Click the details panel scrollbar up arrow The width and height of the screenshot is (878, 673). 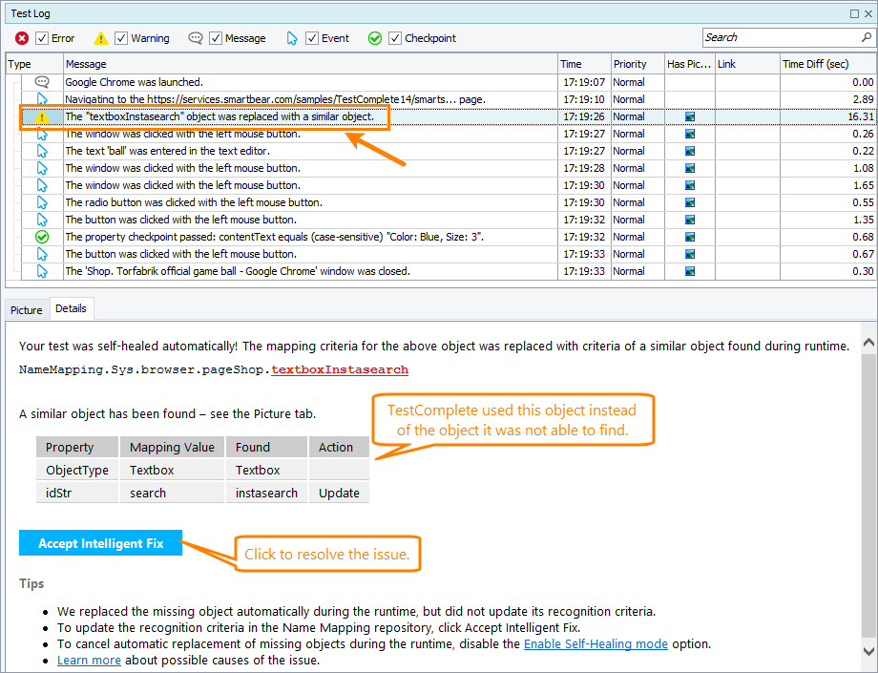click(x=868, y=340)
